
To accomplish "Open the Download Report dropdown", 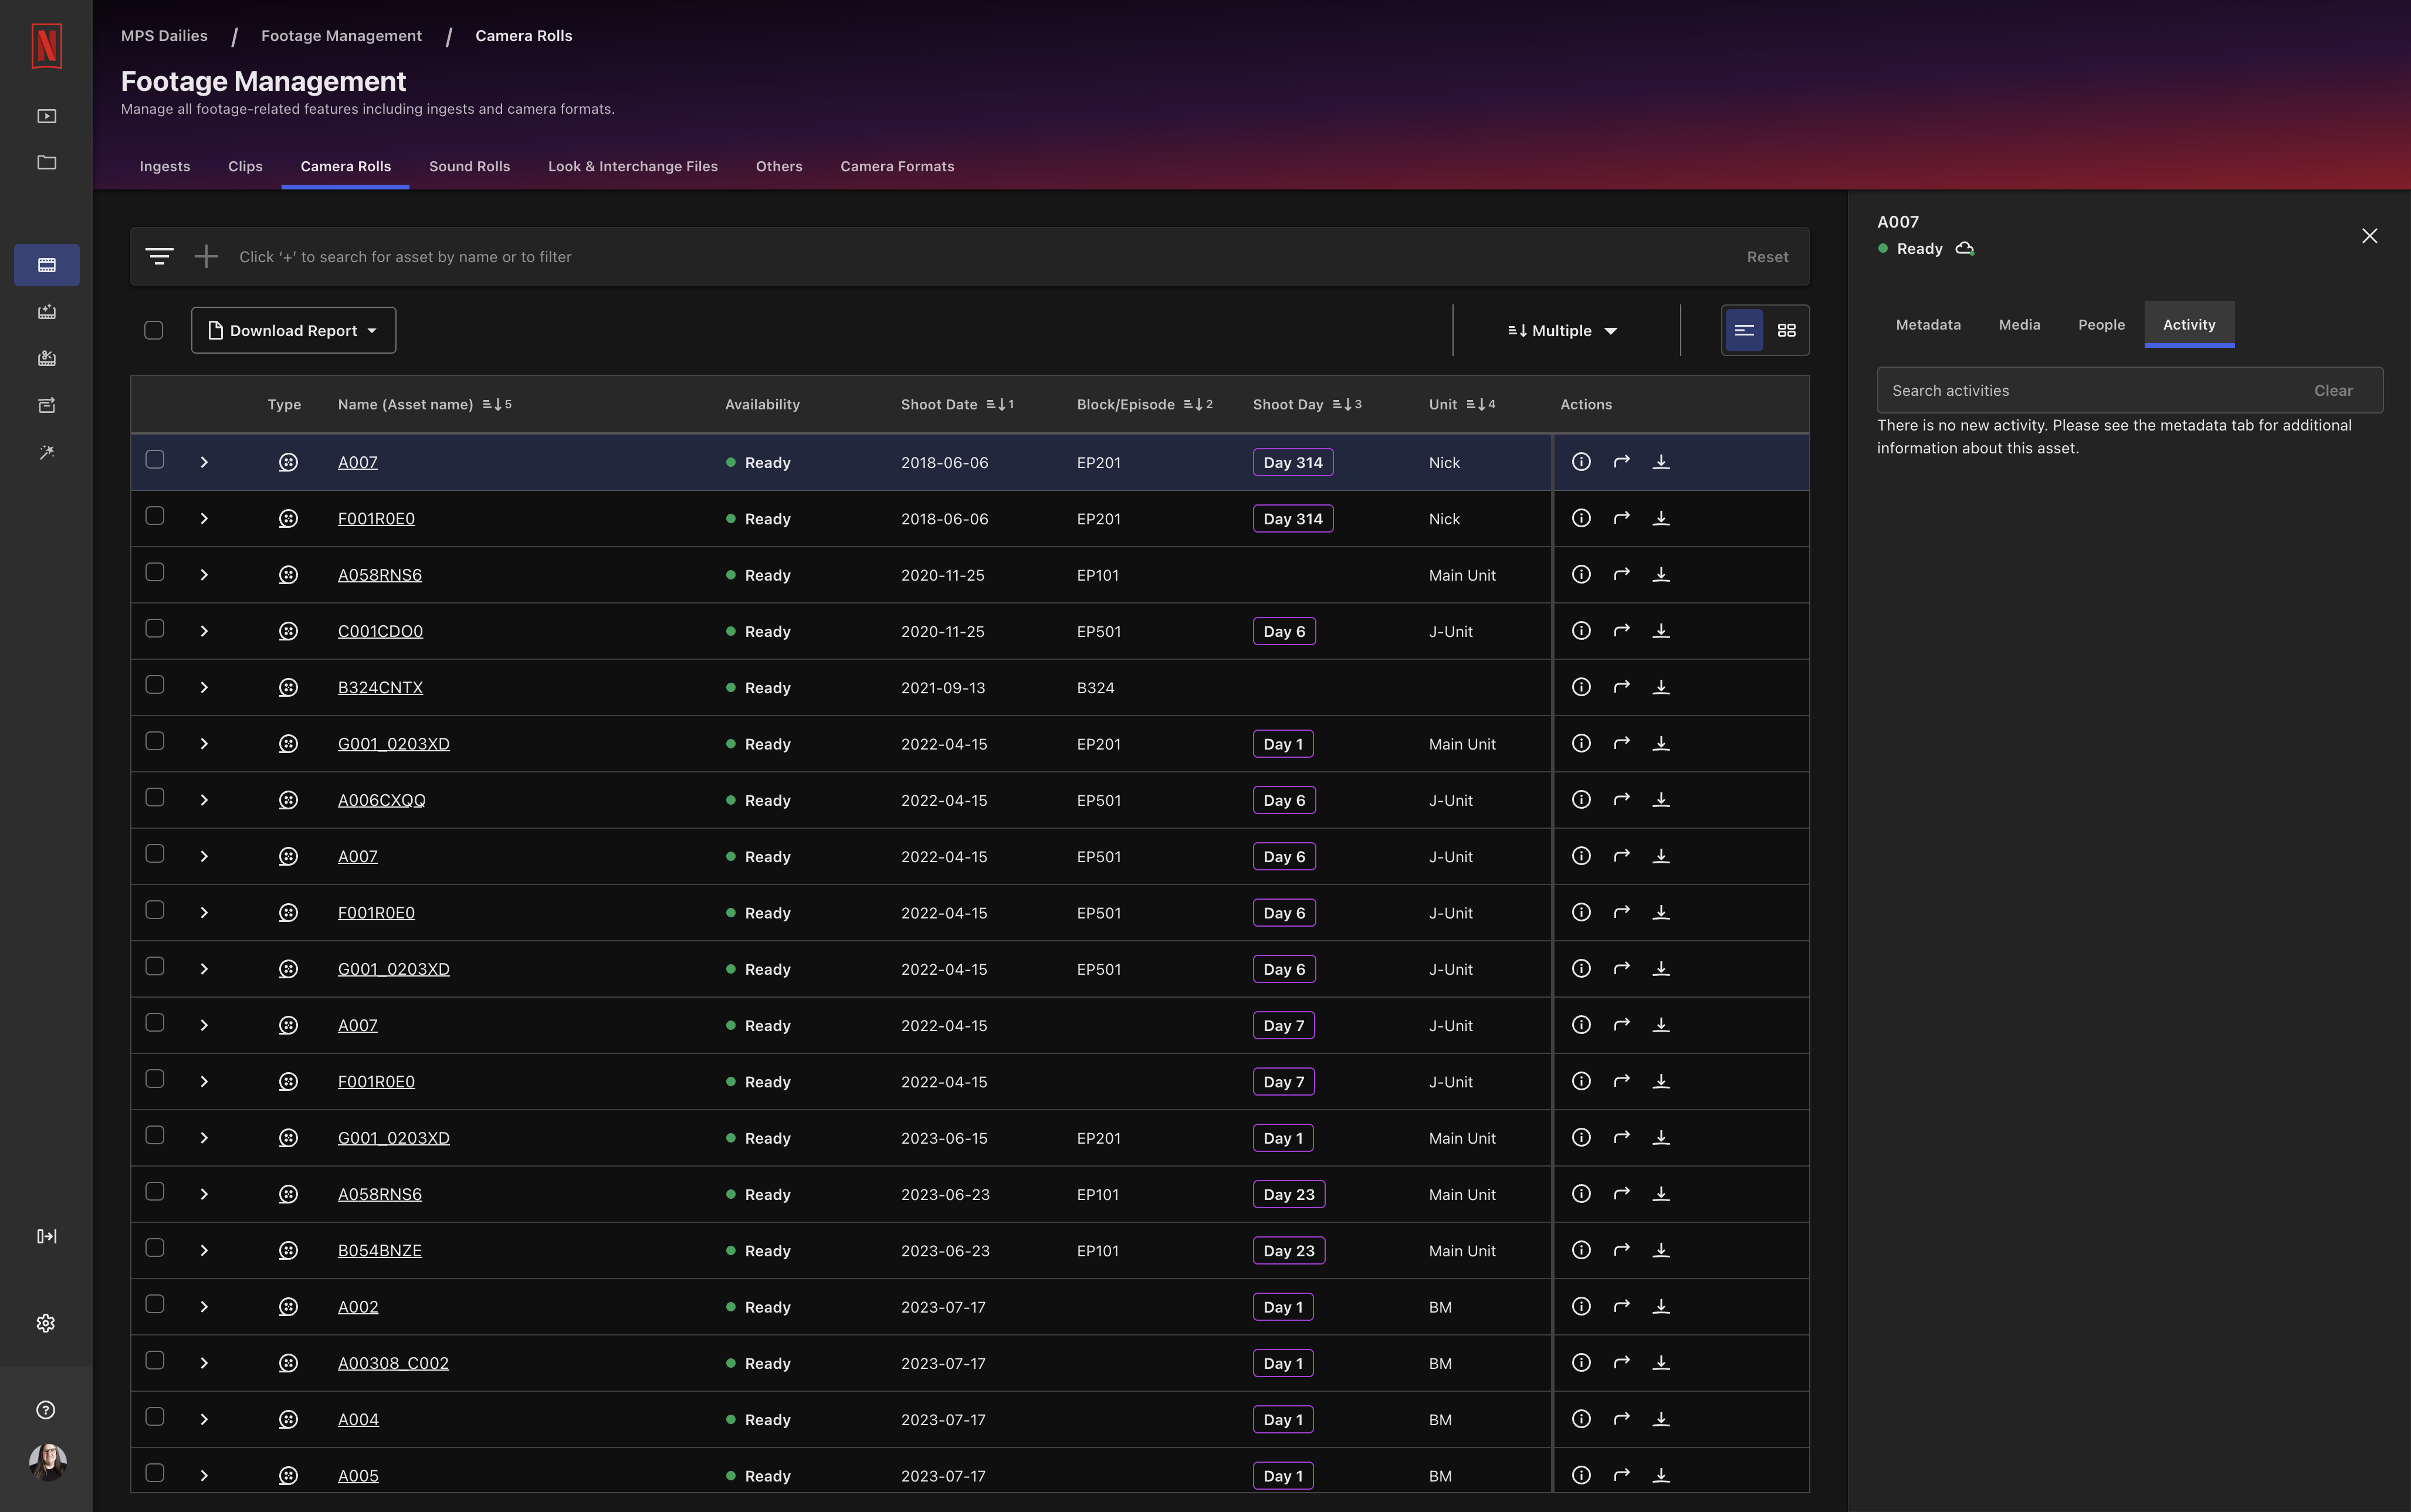I will click(293, 329).
